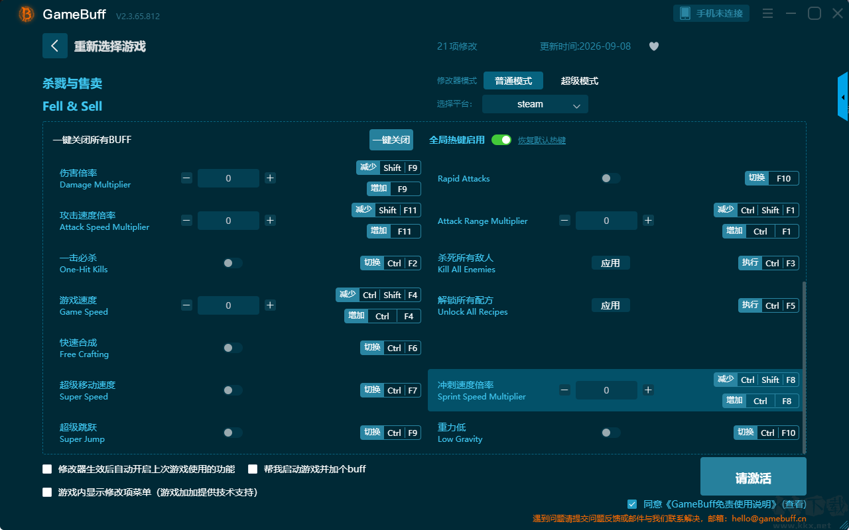The image size is (849, 530).
Task: Click Sprint Speed increase hotkey Ctrl F8
Action: (x=761, y=401)
